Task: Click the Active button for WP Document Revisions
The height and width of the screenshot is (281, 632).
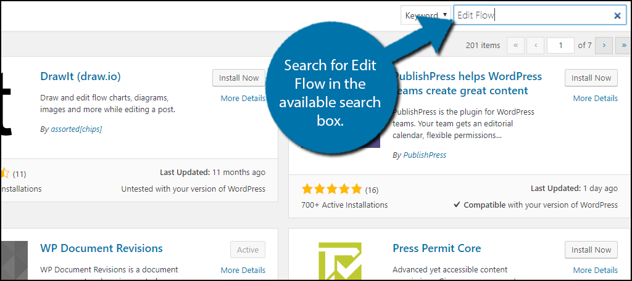Action: tap(248, 250)
